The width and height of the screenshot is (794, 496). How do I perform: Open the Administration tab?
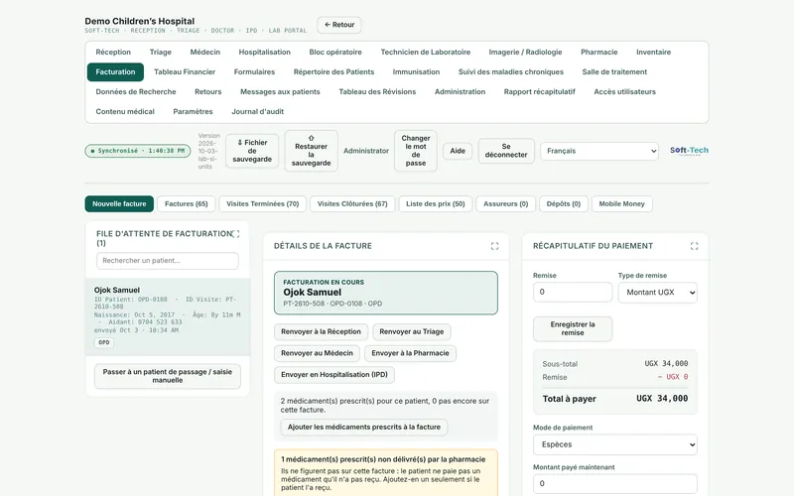point(460,91)
